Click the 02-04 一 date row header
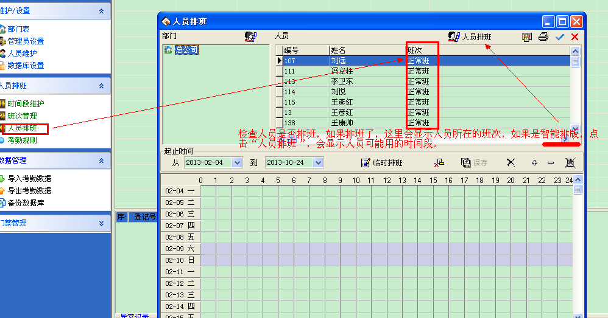The height and width of the screenshot is (318, 608). coord(180,191)
